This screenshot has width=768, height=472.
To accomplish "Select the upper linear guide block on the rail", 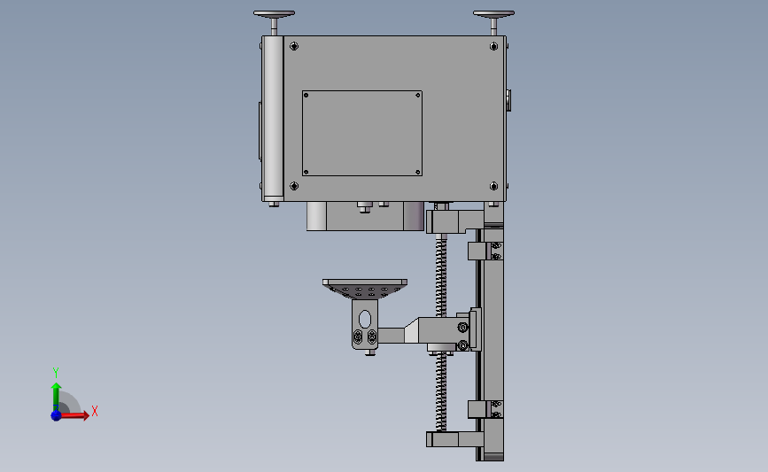I will point(477,251).
